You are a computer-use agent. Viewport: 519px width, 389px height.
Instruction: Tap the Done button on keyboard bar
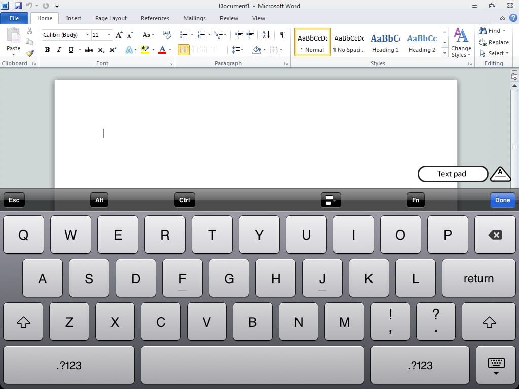pos(502,200)
